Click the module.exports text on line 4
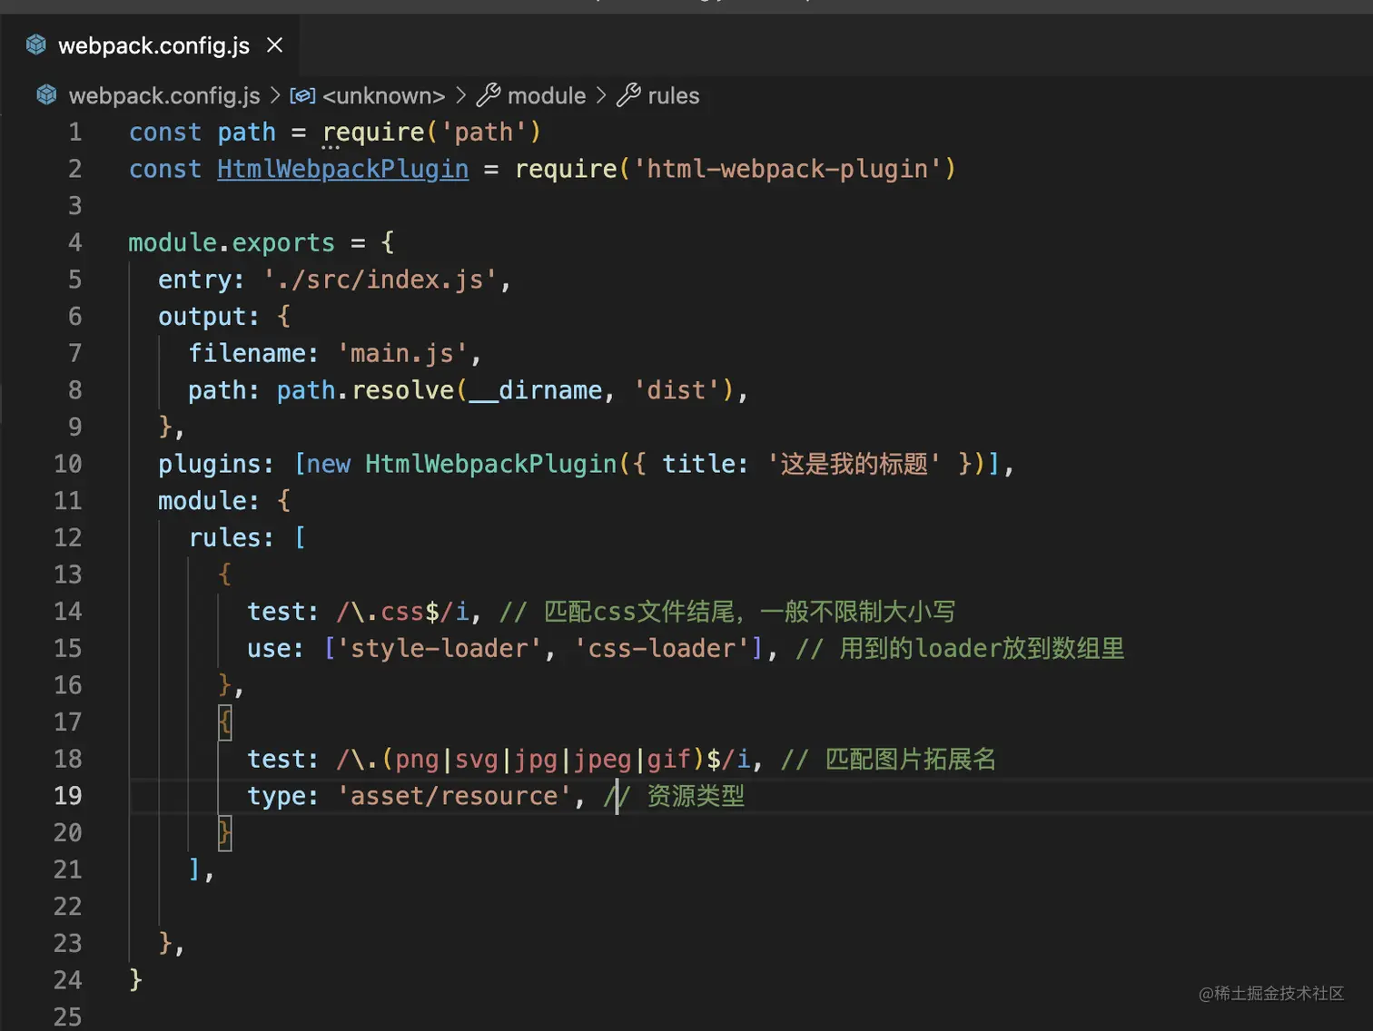The height and width of the screenshot is (1031, 1373). (x=232, y=242)
